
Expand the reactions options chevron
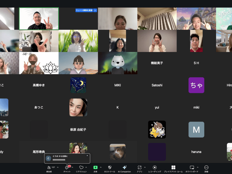[x=86, y=167]
